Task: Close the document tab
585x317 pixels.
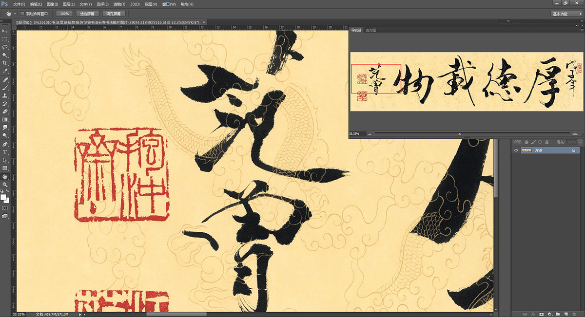Action: (204, 22)
